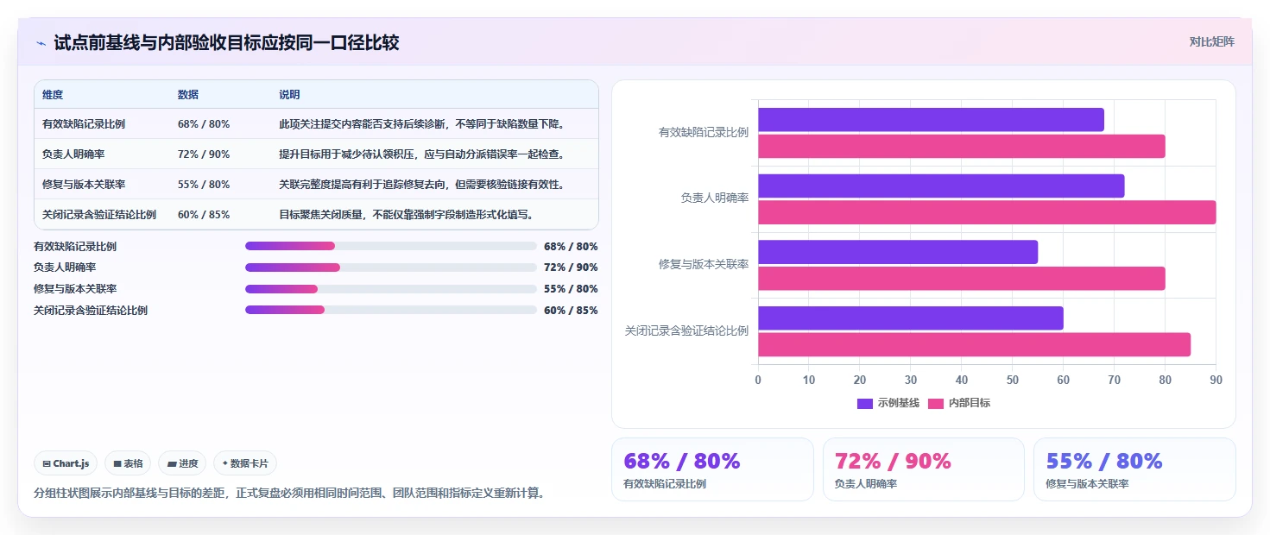
Task: Open the 72% / 90% data card
Action: point(924,469)
